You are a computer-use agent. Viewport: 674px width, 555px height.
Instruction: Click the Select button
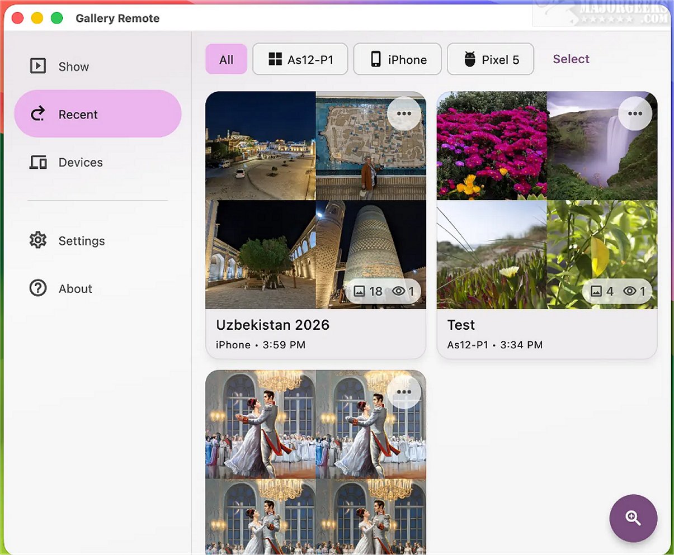point(571,59)
